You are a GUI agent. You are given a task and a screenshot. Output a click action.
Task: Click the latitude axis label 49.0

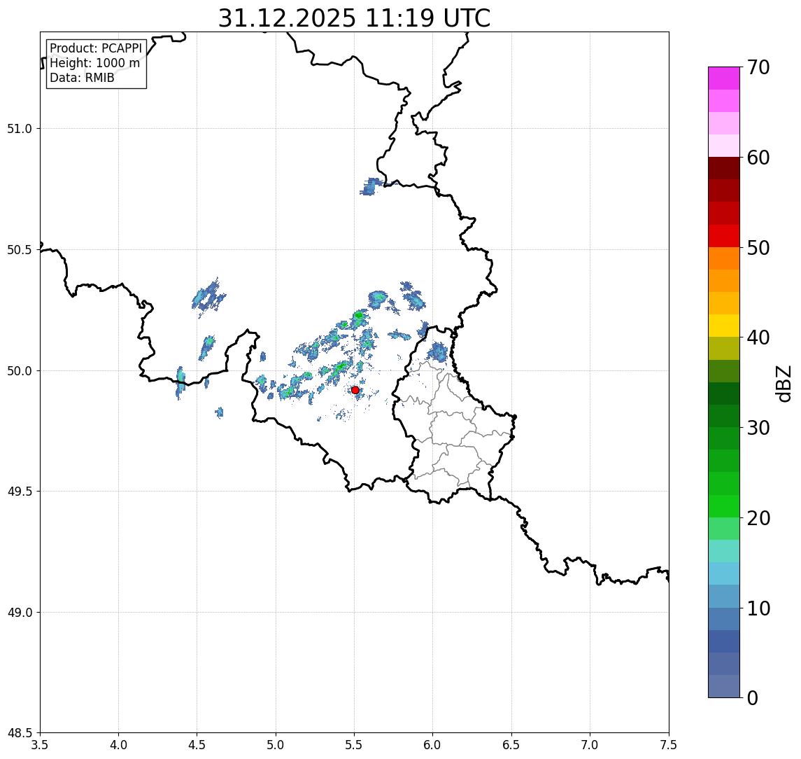click(20, 612)
